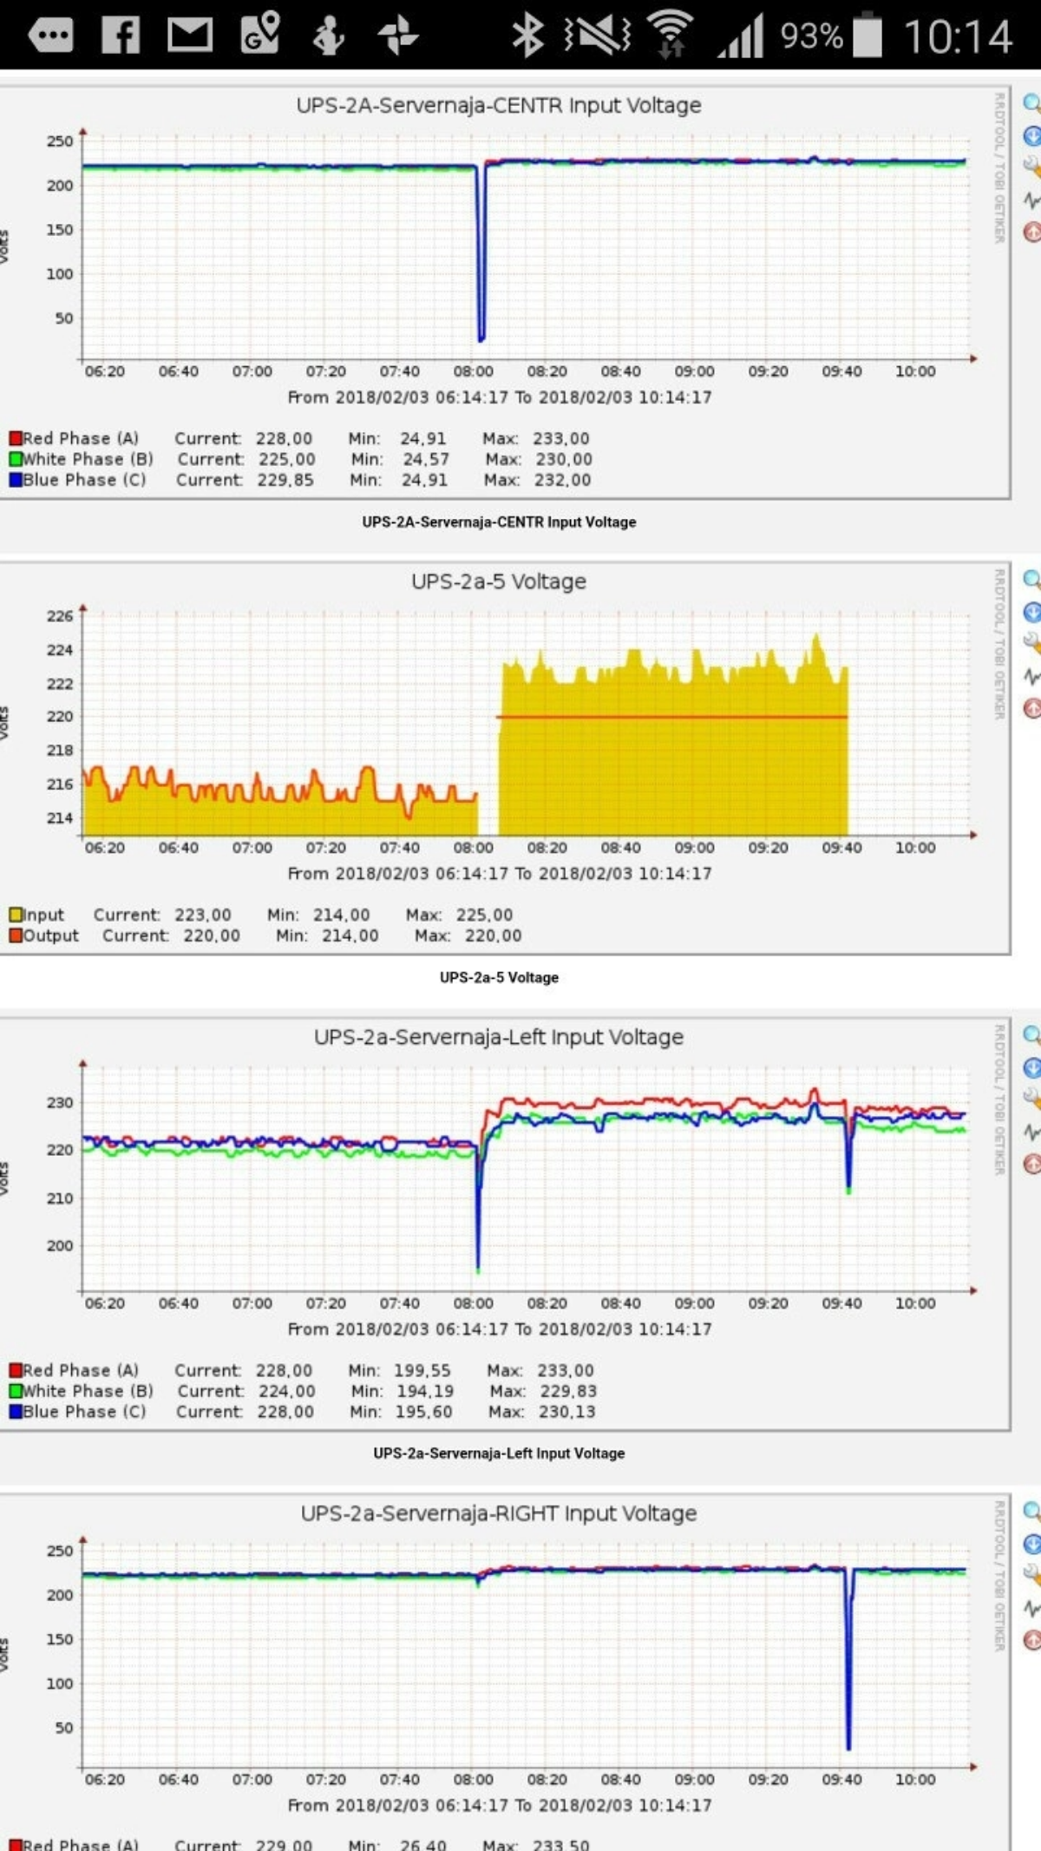Click the 'Output' legend label in UPS-2a-5 graph

pyautogui.click(x=50, y=935)
